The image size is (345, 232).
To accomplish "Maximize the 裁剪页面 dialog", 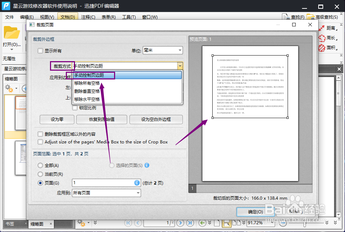I will pyautogui.click(x=294, y=25).
